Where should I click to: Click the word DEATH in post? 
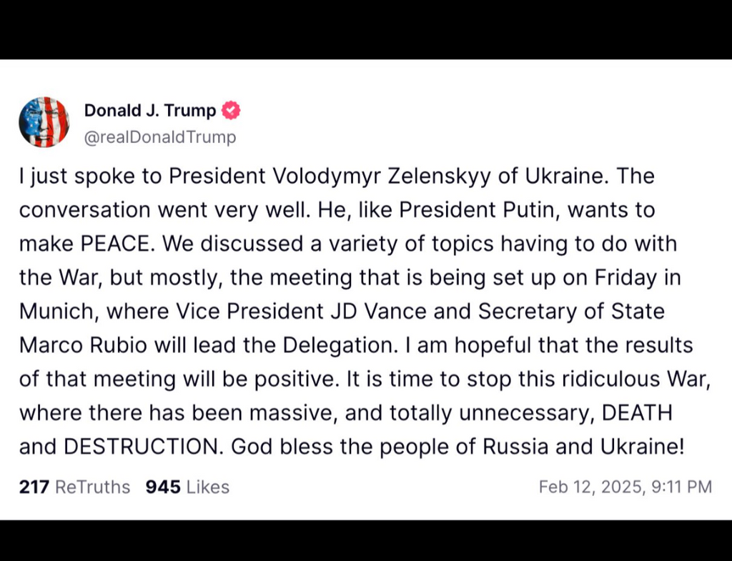point(637,414)
